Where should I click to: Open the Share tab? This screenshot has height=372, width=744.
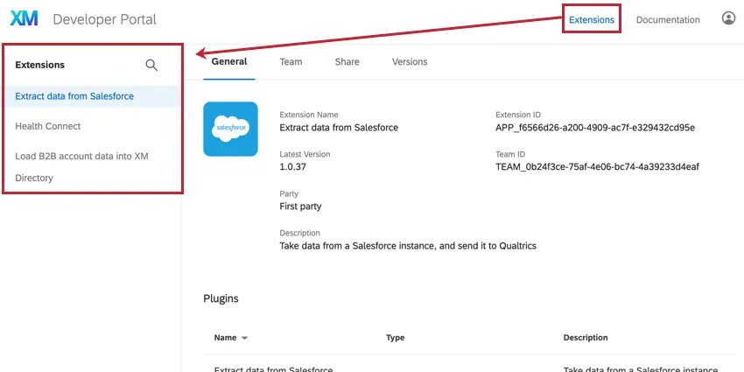(347, 62)
